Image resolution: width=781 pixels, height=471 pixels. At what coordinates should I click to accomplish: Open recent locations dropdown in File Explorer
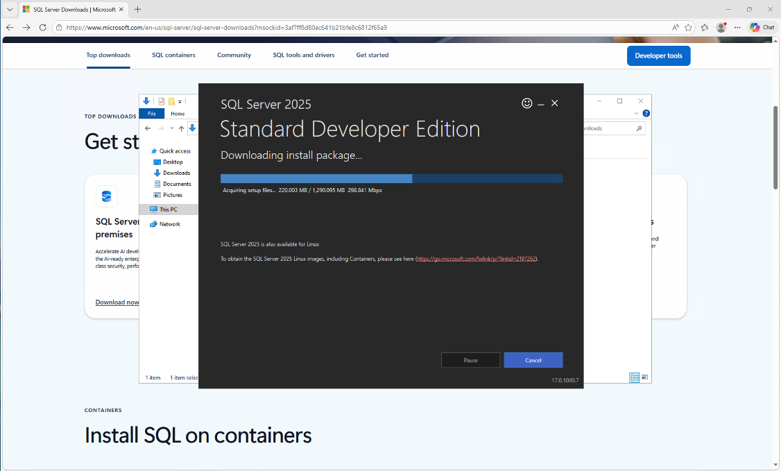coord(172,128)
